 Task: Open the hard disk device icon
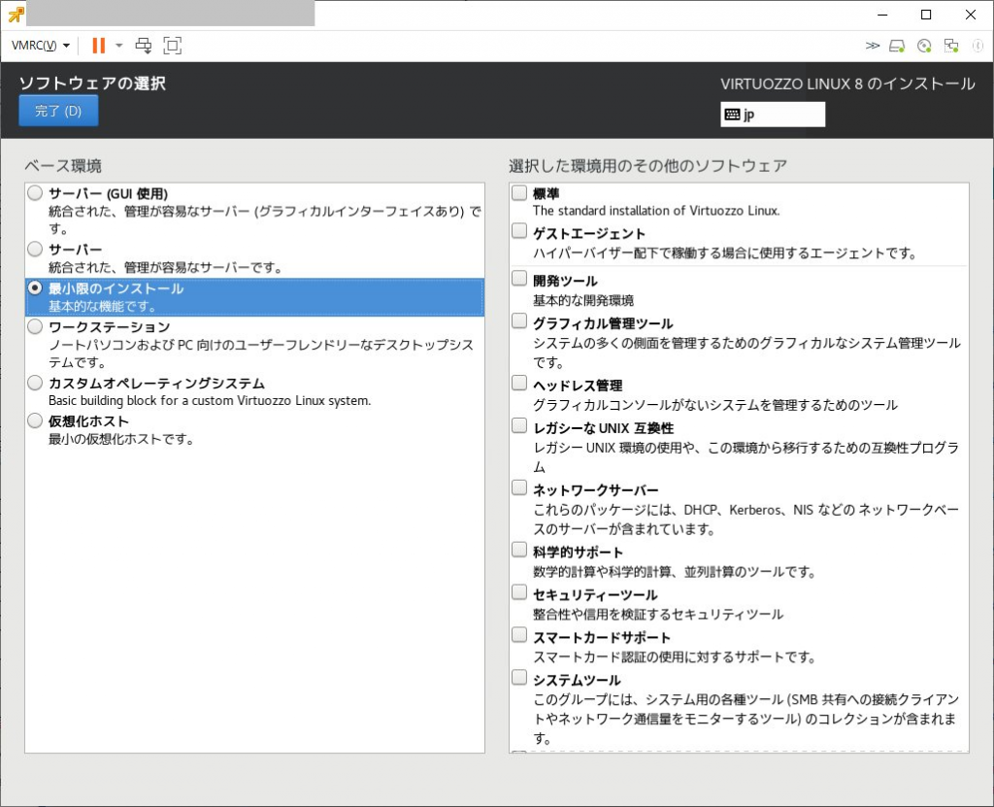pyautogui.click(x=897, y=46)
